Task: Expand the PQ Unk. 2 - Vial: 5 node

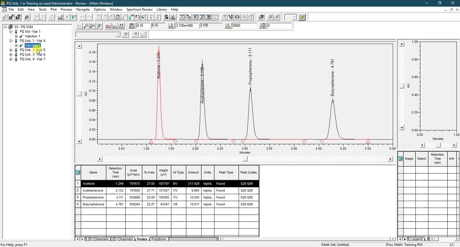Action: click(x=11, y=50)
